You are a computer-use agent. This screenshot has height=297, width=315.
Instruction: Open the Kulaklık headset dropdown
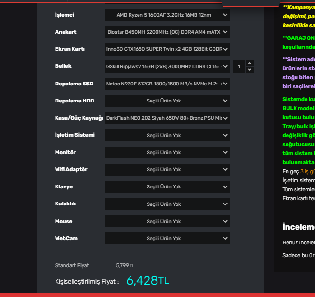pos(167,204)
